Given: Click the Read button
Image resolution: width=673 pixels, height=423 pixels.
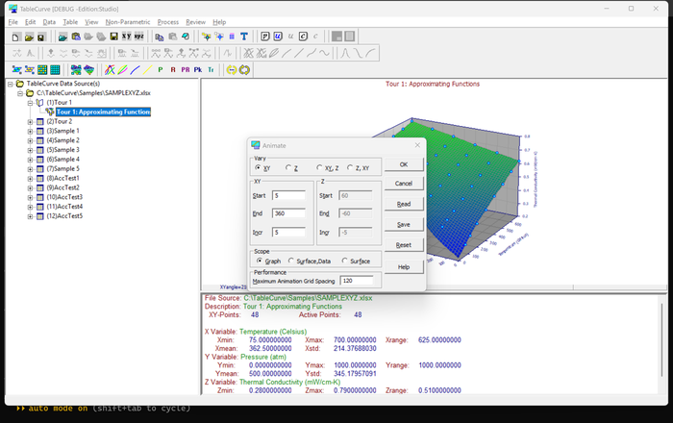Looking at the screenshot, I should [404, 204].
